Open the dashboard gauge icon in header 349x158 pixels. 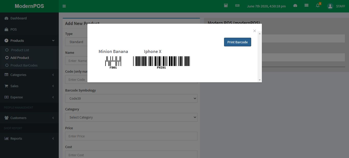(295, 6)
